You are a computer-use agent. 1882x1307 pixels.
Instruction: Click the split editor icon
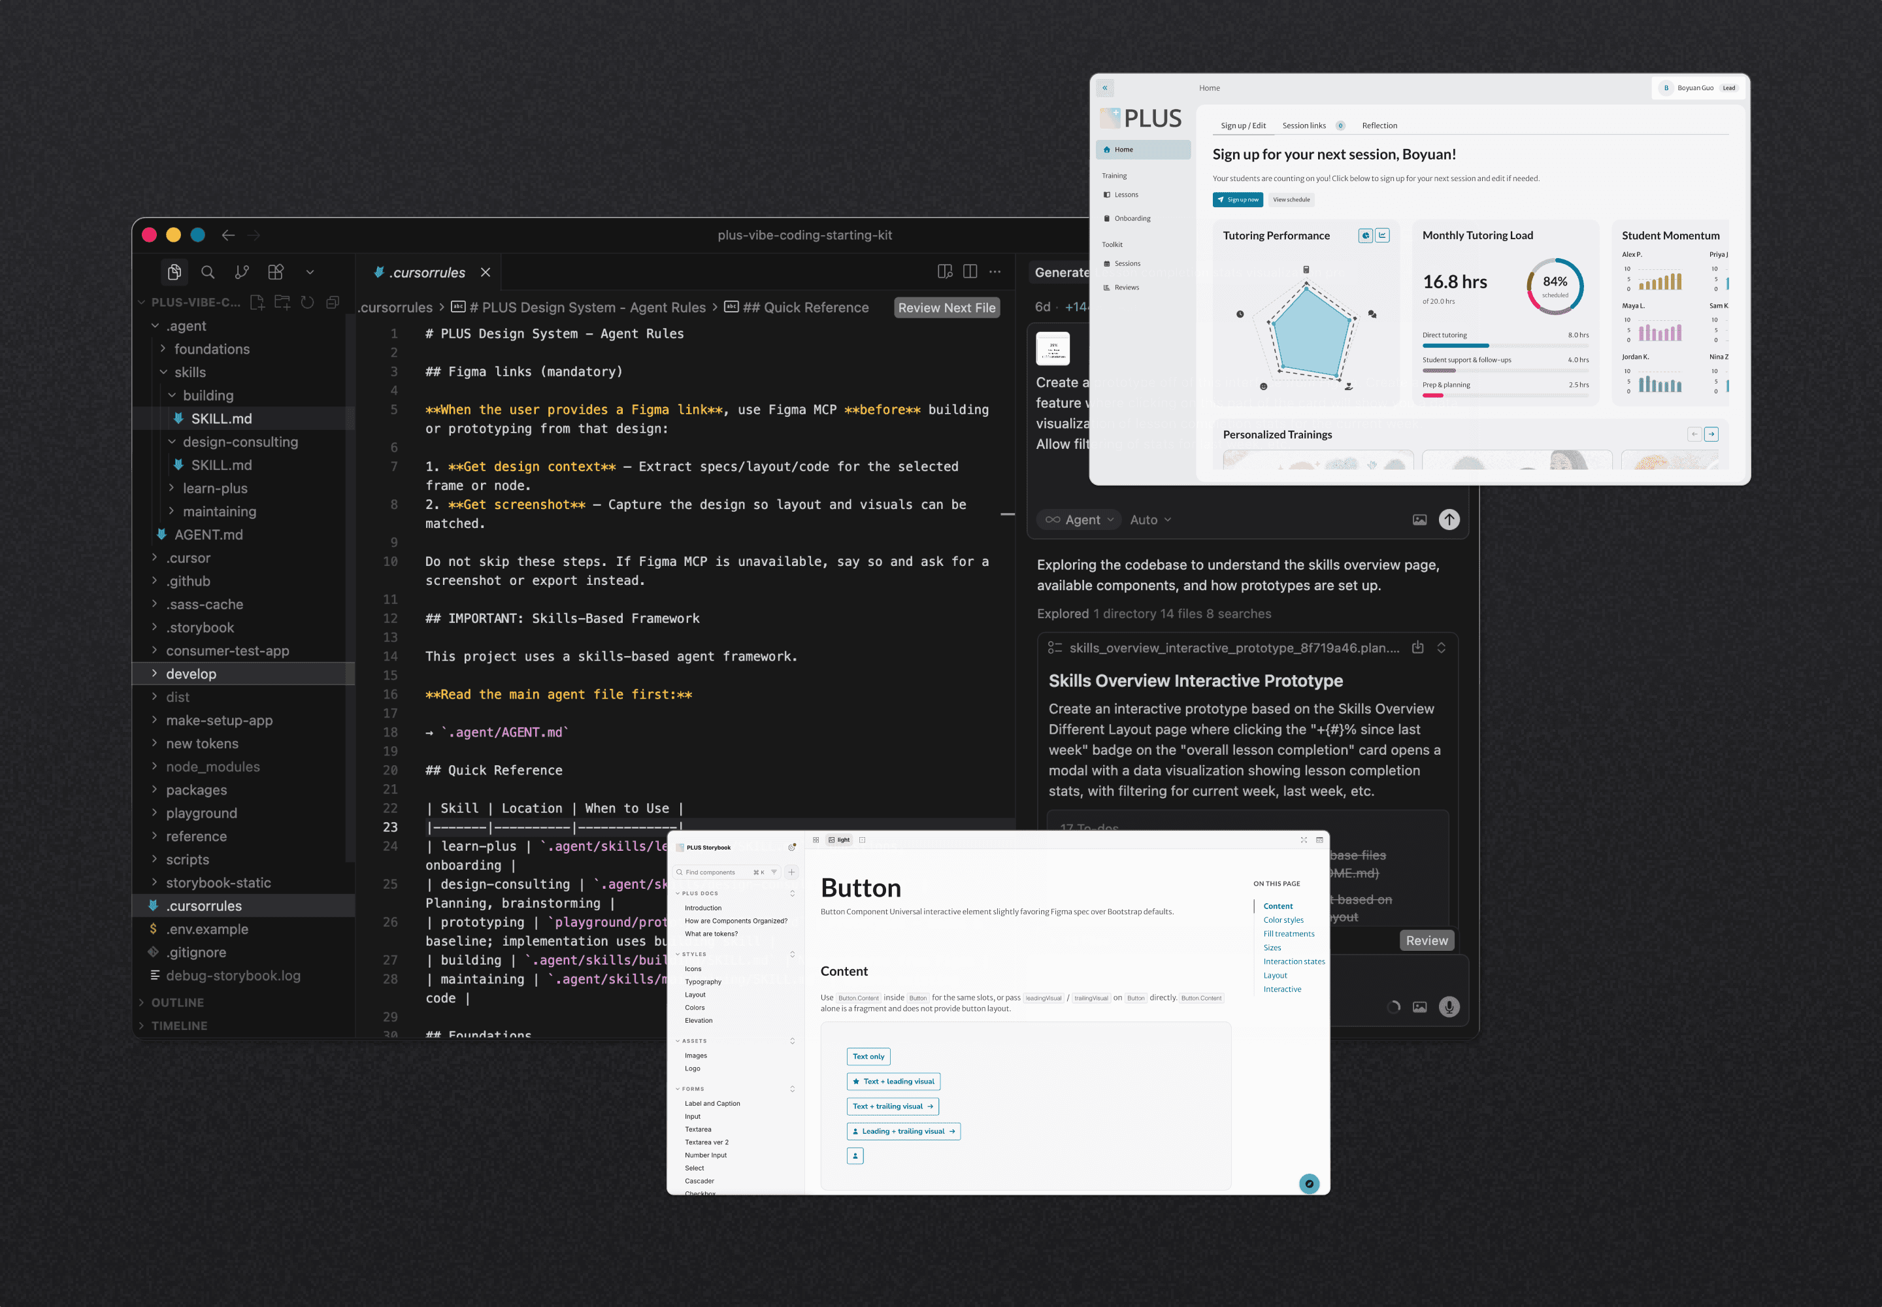tap(970, 272)
